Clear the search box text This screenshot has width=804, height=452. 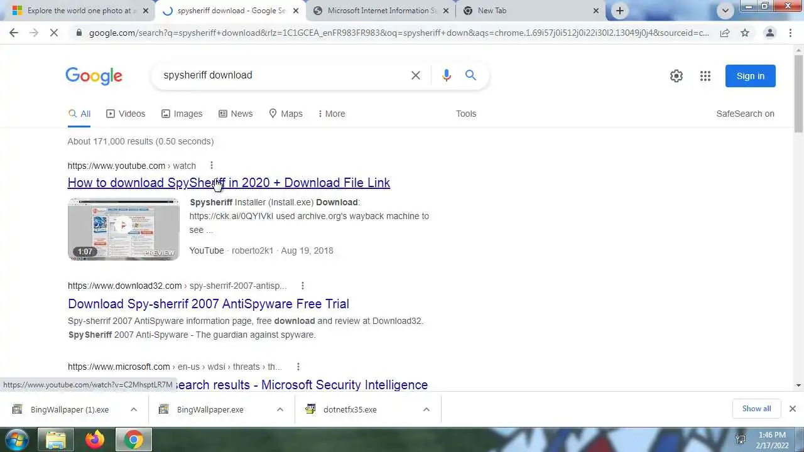point(416,75)
